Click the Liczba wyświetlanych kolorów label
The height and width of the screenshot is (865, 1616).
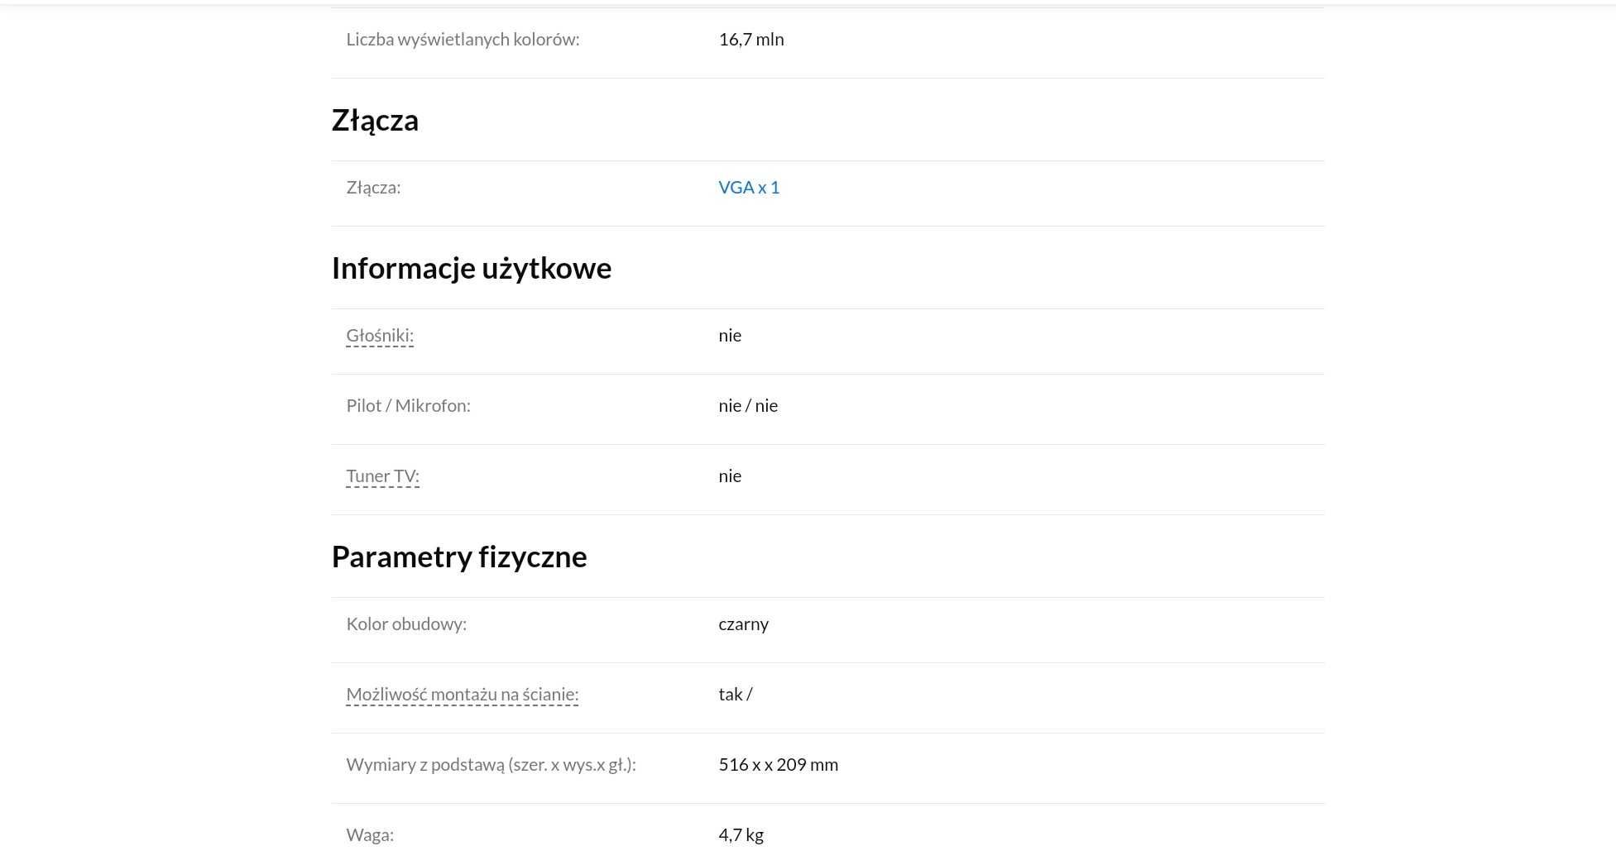point(463,40)
